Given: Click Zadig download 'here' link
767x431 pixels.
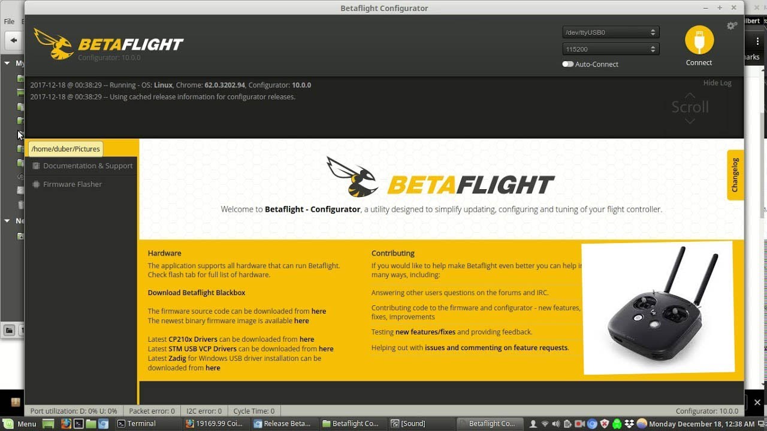Looking at the screenshot, I should (x=213, y=368).
